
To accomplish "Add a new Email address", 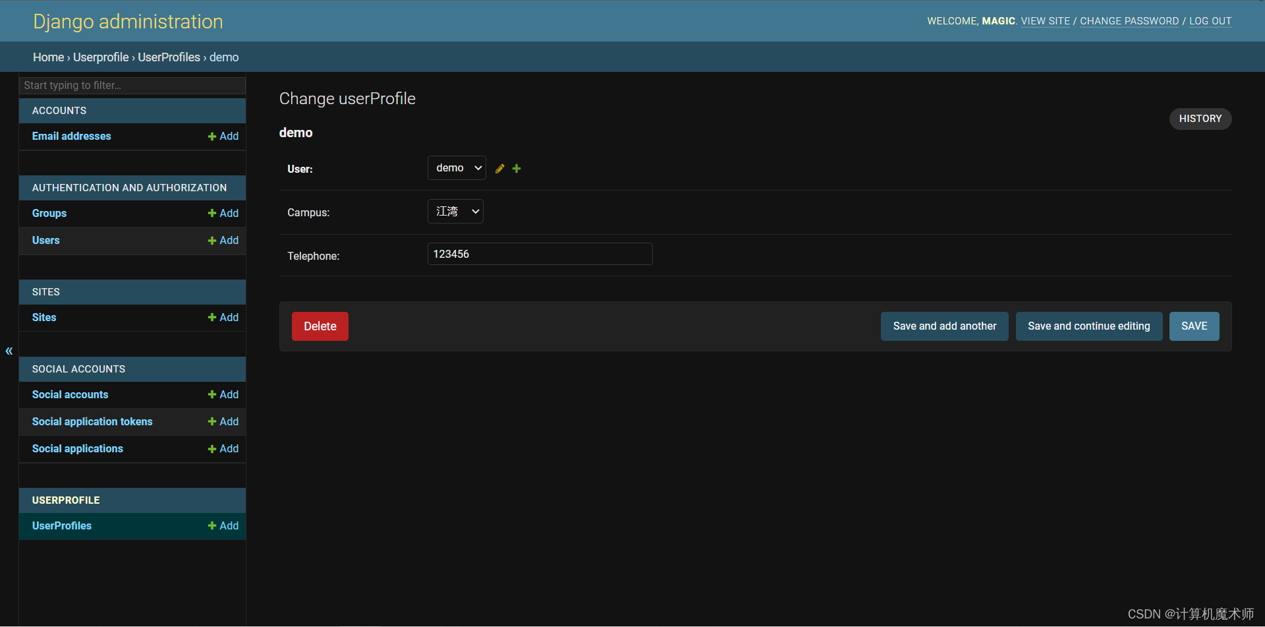I will [x=223, y=136].
